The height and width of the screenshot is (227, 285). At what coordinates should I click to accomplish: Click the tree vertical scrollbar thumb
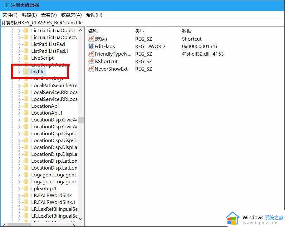(81, 120)
